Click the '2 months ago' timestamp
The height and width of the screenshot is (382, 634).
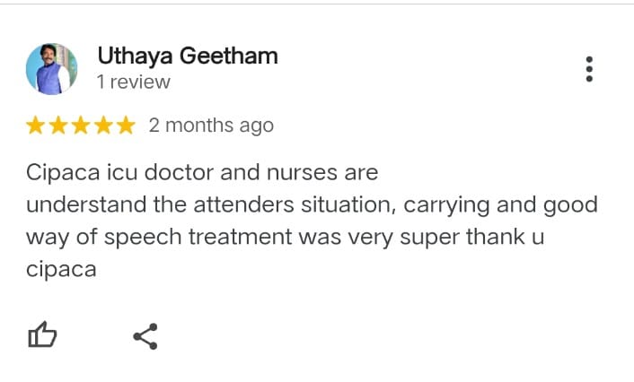point(211,126)
